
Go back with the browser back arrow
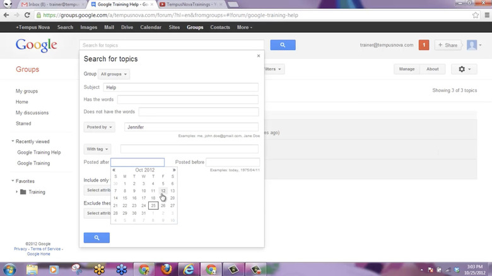(6, 15)
